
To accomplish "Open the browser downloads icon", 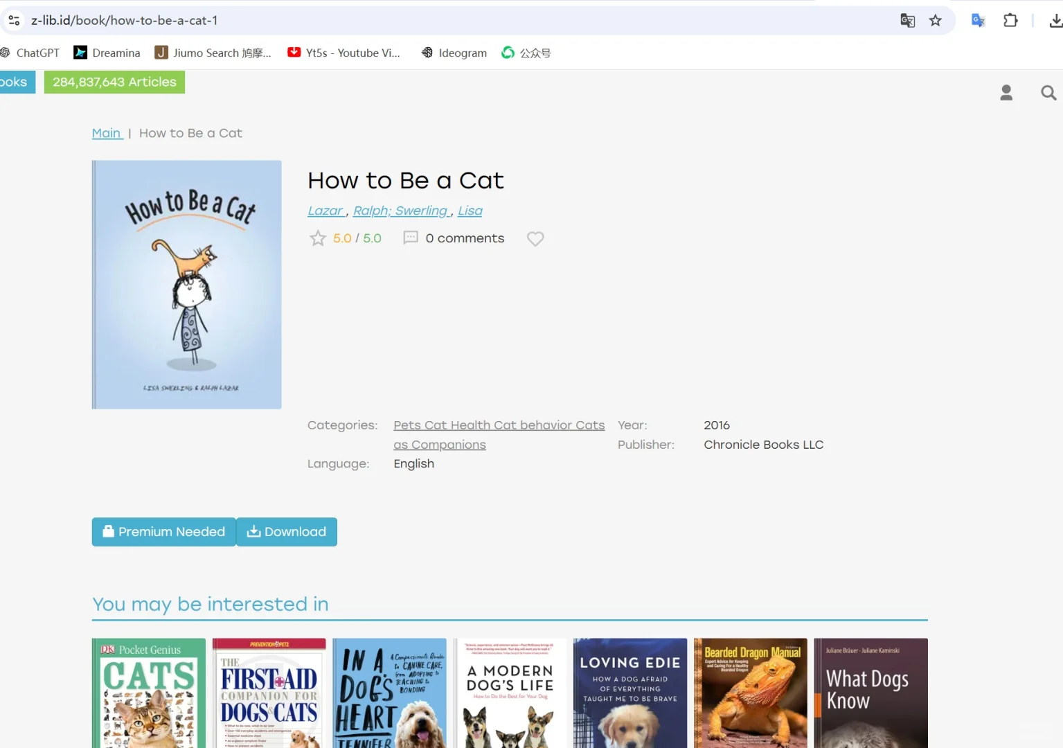I will pyautogui.click(x=1055, y=20).
